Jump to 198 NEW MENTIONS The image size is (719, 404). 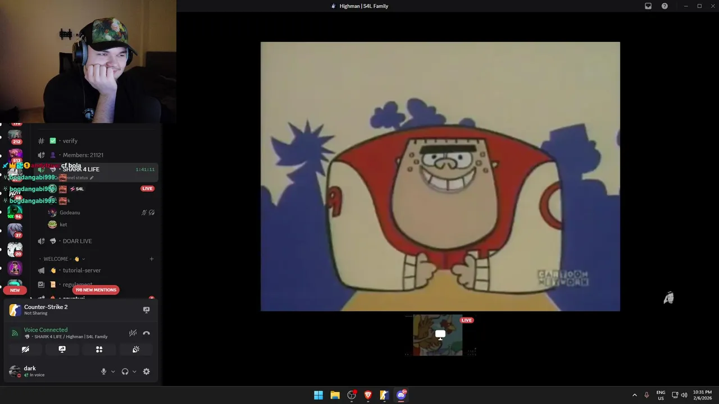[x=95, y=290]
